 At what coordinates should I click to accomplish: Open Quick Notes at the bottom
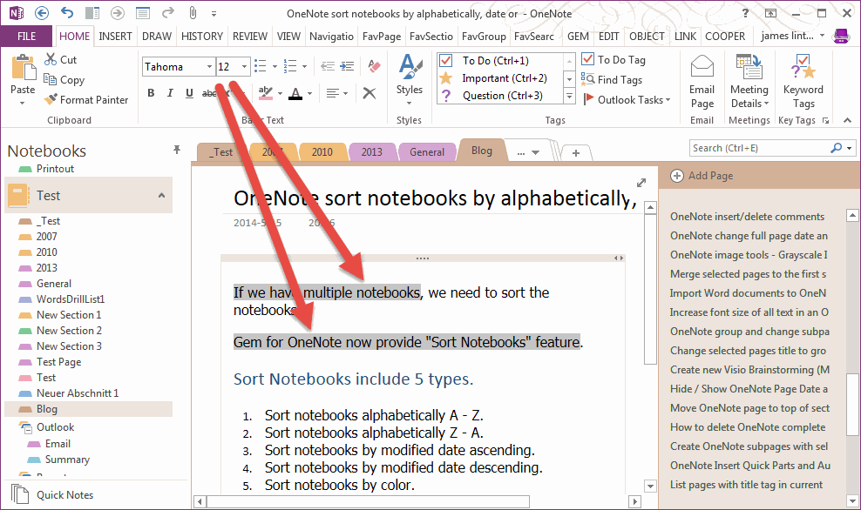[x=52, y=494]
